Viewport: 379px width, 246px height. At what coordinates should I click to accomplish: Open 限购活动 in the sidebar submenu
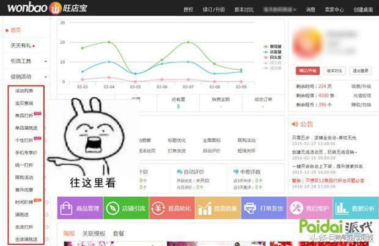(24, 177)
